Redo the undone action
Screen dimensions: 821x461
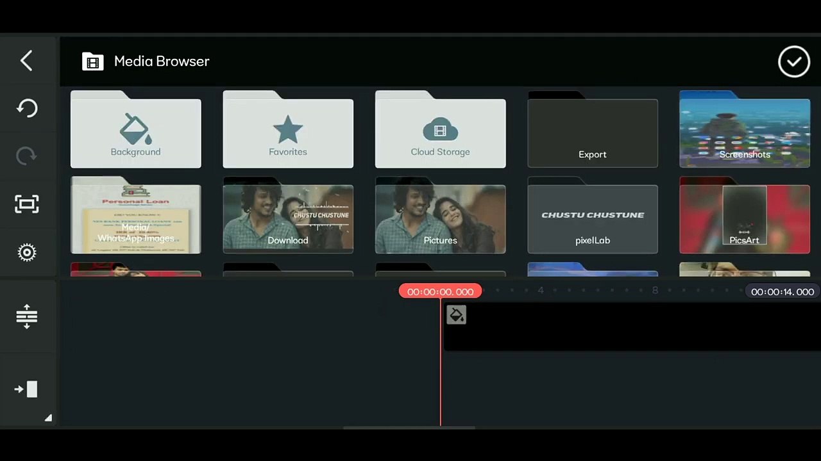(x=27, y=156)
